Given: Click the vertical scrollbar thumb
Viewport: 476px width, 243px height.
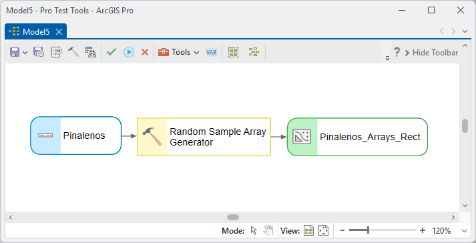Looking at the screenshot, I should [x=465, y=126].
